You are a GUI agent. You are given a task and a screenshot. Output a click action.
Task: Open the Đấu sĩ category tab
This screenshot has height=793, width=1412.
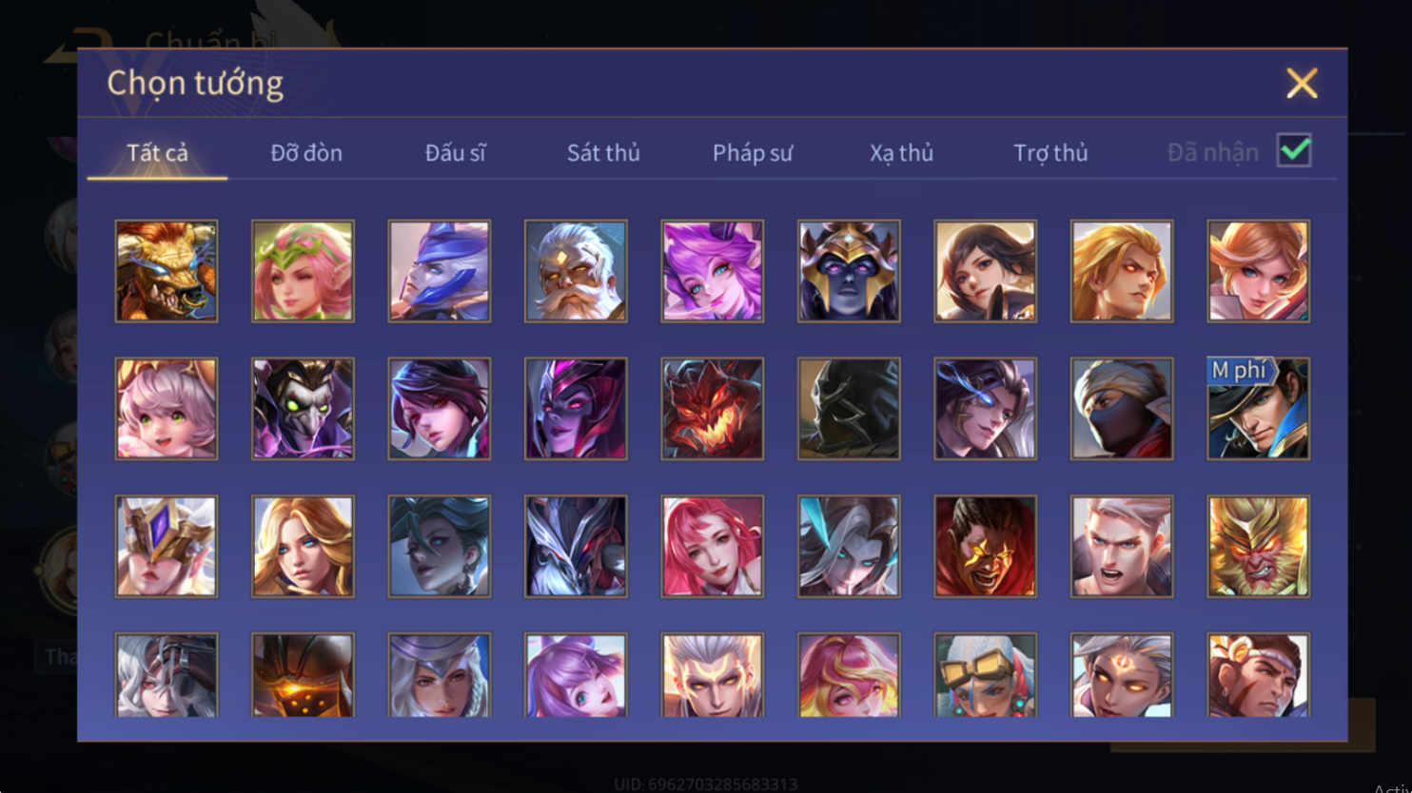pyautogui.click(x=455, y=152)
